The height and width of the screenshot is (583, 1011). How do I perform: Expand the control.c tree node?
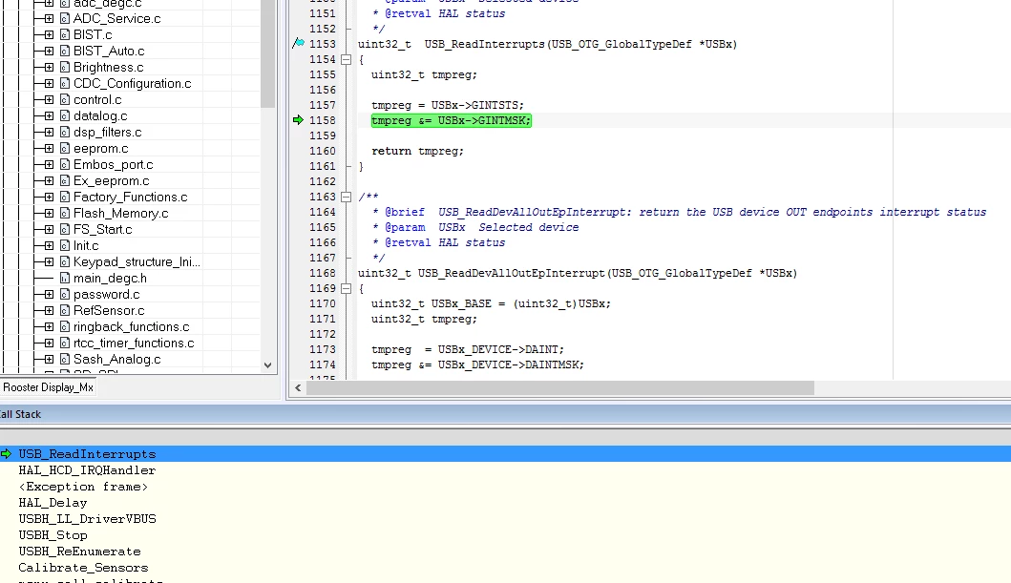[x=49, y=100]
